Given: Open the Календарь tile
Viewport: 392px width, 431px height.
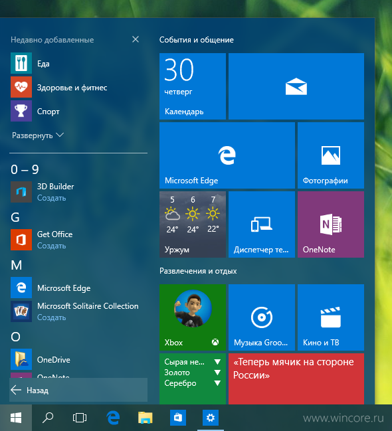Looking at the screenshot, I should [193, 86].
